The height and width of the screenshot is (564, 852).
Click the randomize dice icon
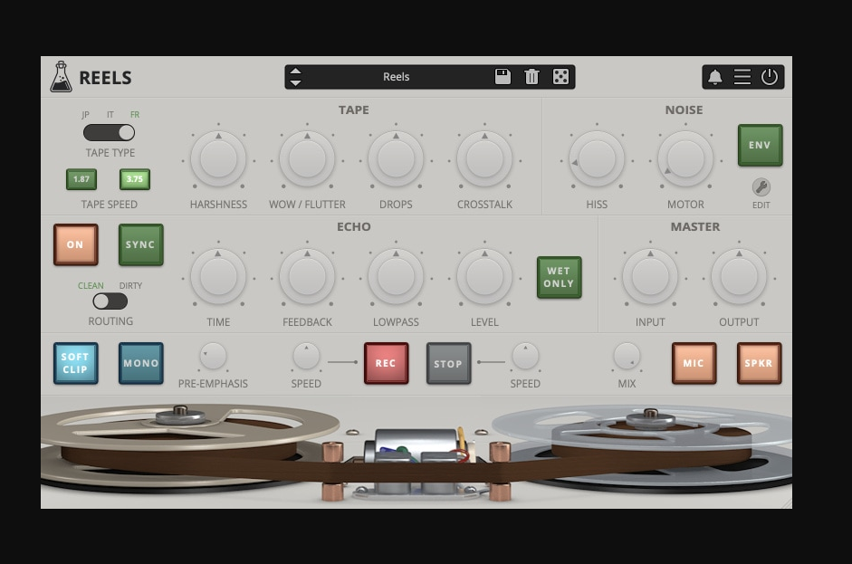click(x=560, y=77)
